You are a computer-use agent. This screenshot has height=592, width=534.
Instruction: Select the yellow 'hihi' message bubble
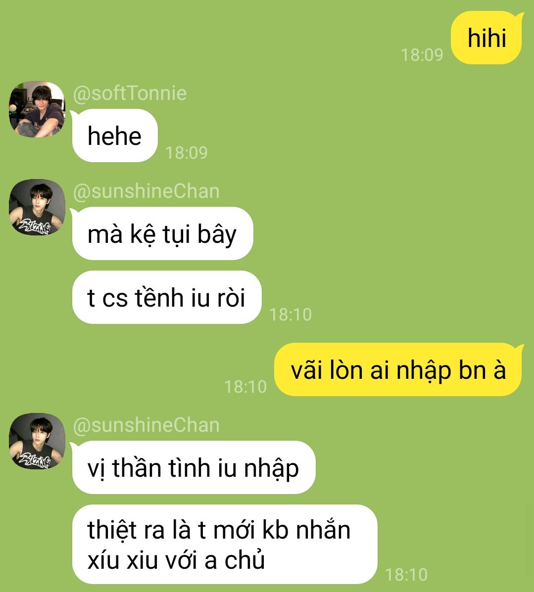(486, 38)
